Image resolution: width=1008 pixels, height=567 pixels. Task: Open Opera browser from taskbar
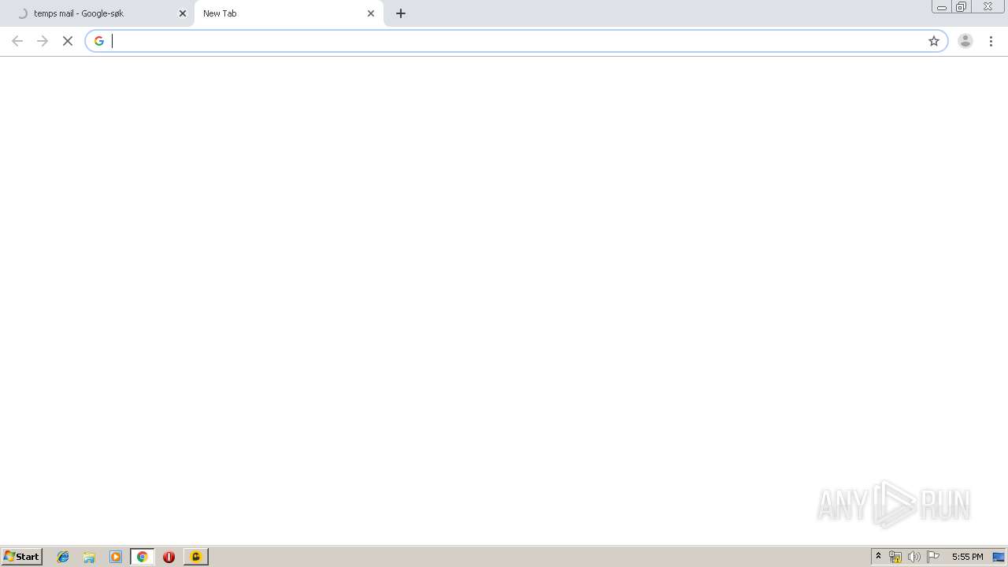pos(169,557)
